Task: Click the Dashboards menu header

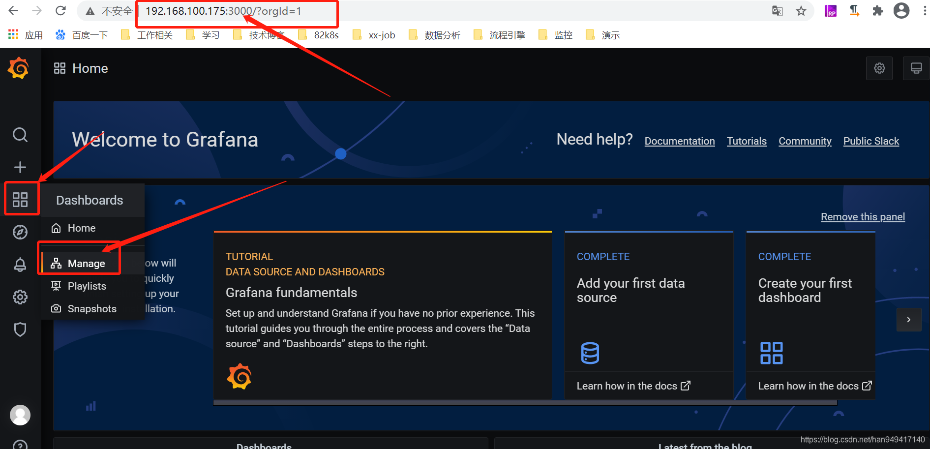Action: click(x=92, y=200)
